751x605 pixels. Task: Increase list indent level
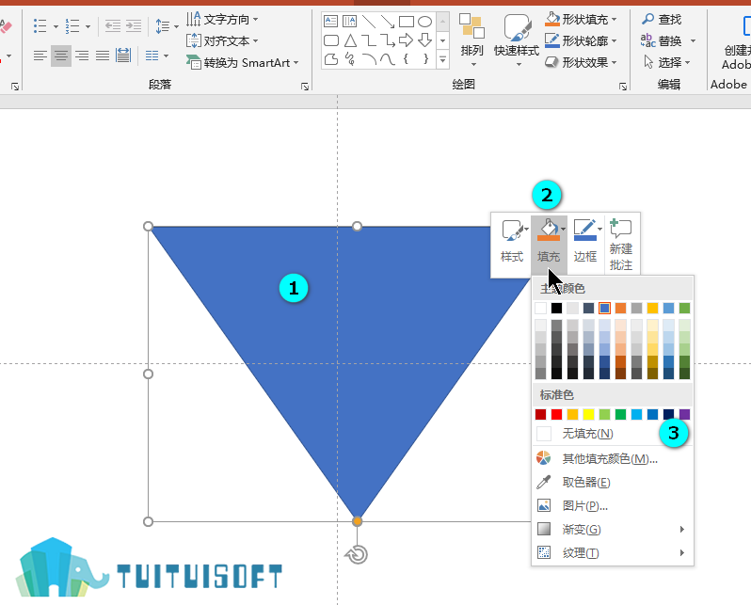pyautogui.click(x=134, y=26)
